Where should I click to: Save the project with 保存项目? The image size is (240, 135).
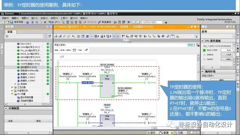click(x=16, y=22)
